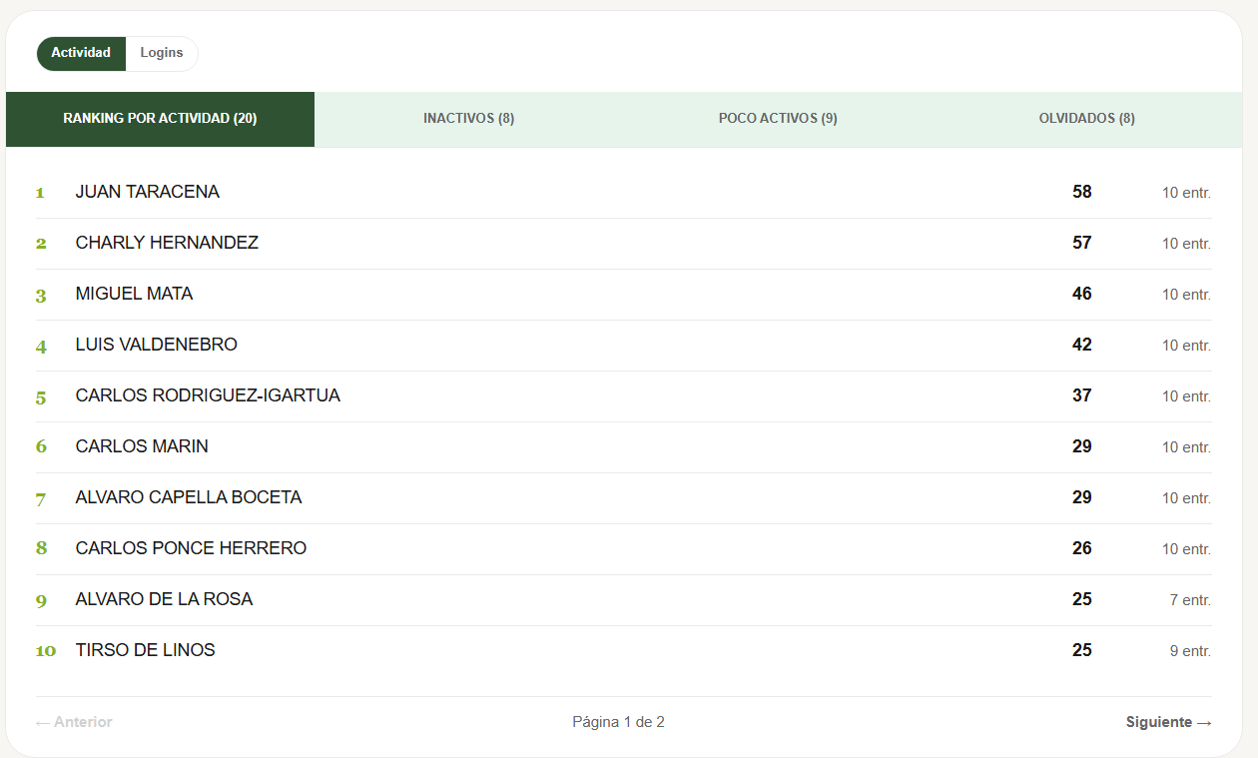
Task: Click Carlos Ponce Herrero's score of 26
Action: click(x=1082, y=548)
